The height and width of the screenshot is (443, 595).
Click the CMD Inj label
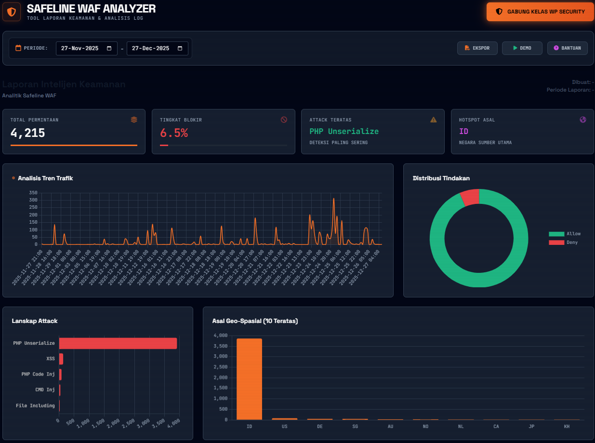click(45, 389)
